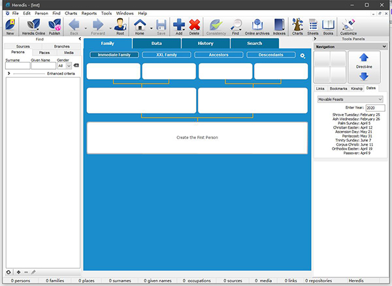Open the Reports menu
Image resolution: width=392 pixels, height=286 pixels.
click(89, 13)
